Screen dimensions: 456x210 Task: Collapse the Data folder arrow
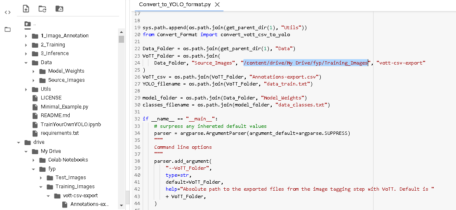[x=26, y=62]
